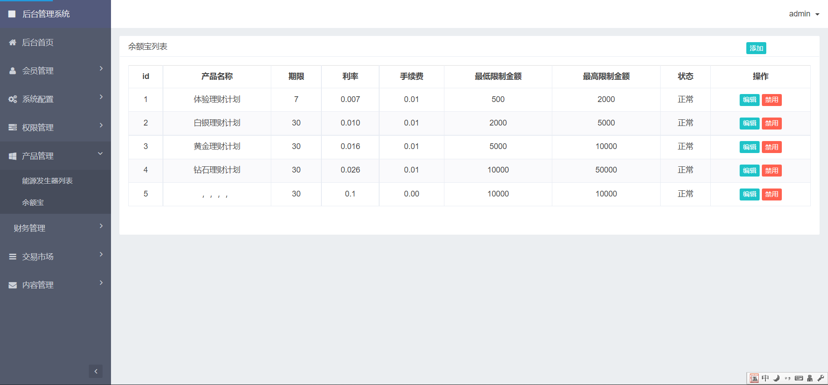Screen dimensions: 828x385
Task: Expand the 财务管理 chevron arrow
Action: tap(101, 226)
